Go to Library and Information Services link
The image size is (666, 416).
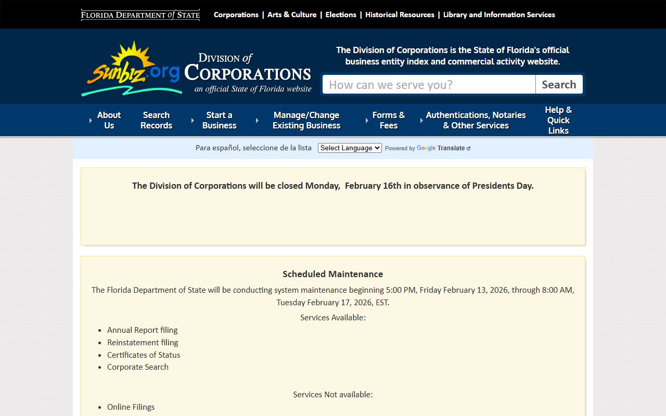click(x=499, y=15)
